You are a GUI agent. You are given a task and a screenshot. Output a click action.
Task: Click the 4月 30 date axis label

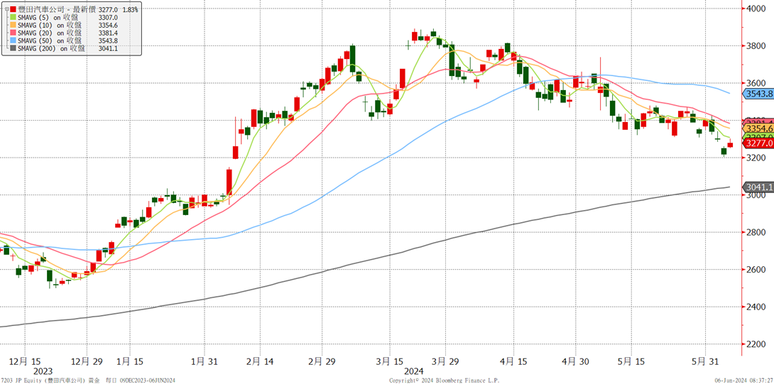tap(575, 361)
